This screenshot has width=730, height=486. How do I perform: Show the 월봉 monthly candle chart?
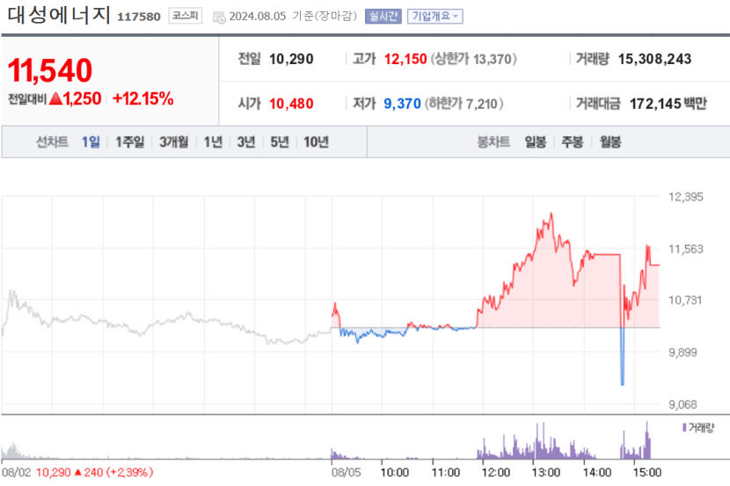pos(610,141)
